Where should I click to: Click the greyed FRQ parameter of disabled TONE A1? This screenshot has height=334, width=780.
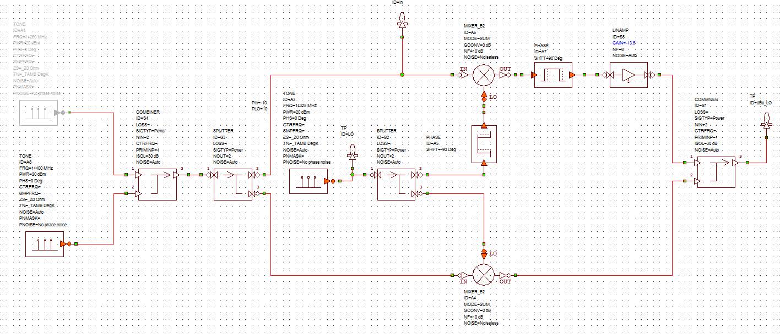pos(30,36)
